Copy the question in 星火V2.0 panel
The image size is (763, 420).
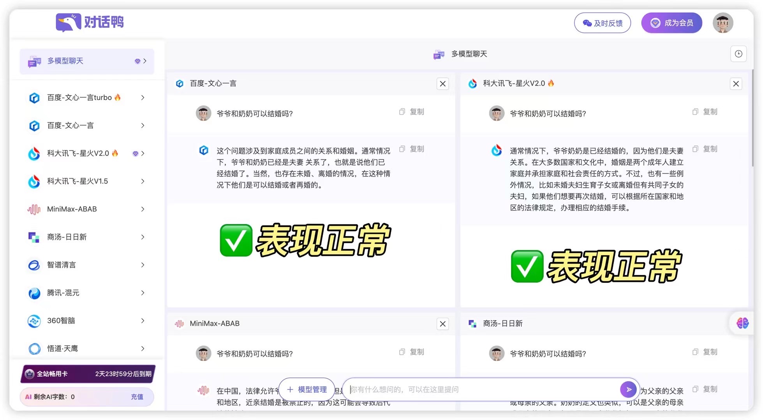coord(705,112)
